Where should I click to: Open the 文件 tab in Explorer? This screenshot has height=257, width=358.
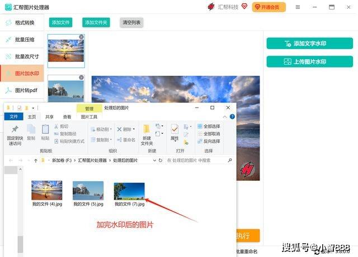[13, 117]
